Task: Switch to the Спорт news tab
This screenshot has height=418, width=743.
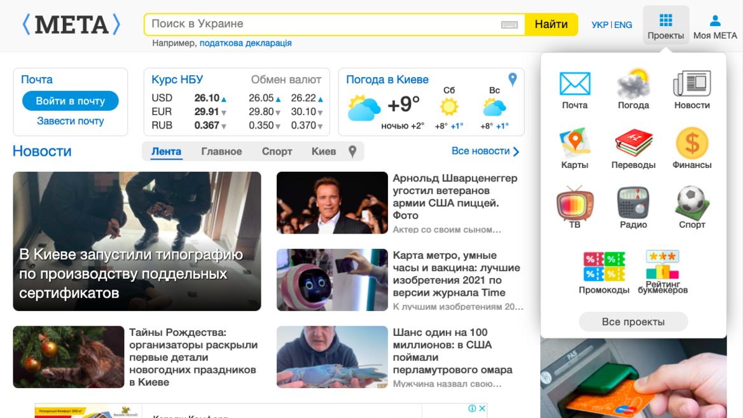Action: (277, 151)
